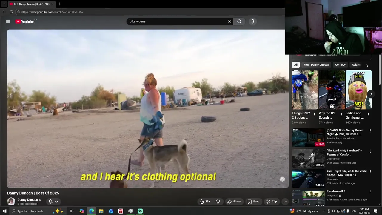Open Seaside Porch in the Rain channel
The height and width of the screenshot is (215, 382).
click(x=340, y=139)
